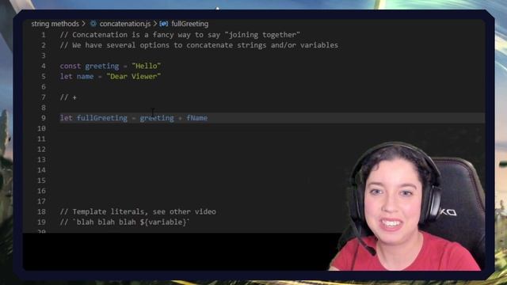
Task: Click line number 18 in the gutter
Action: click(x=41, y=211)
